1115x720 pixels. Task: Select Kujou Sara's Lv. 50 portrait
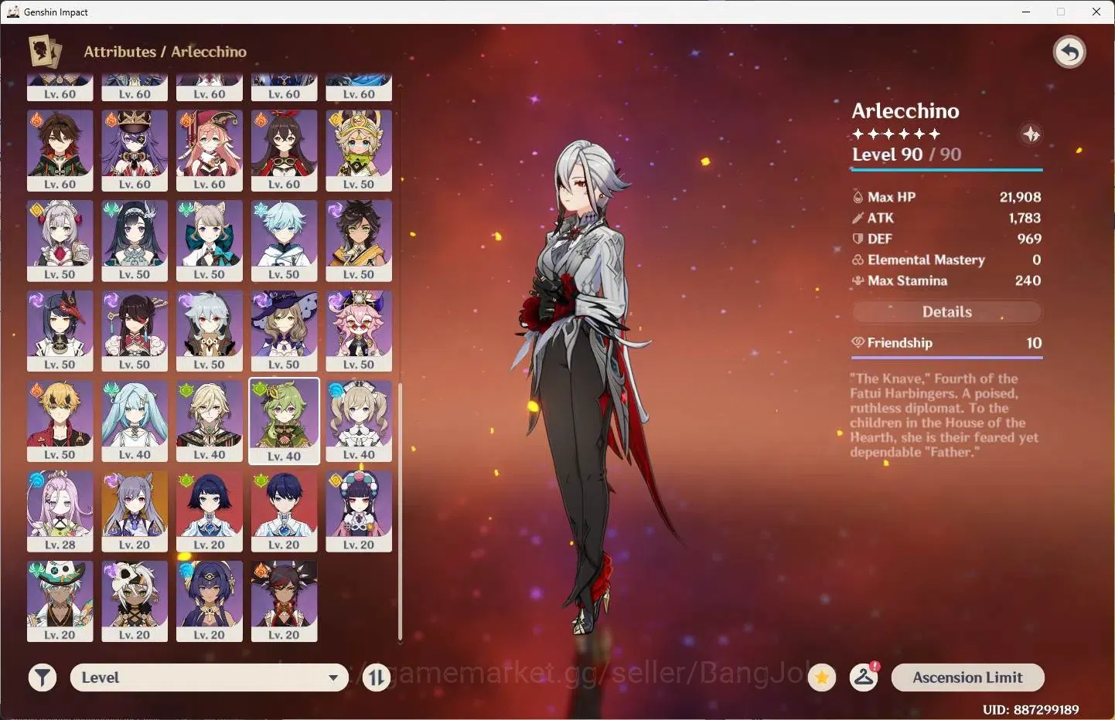click(60, 331)
